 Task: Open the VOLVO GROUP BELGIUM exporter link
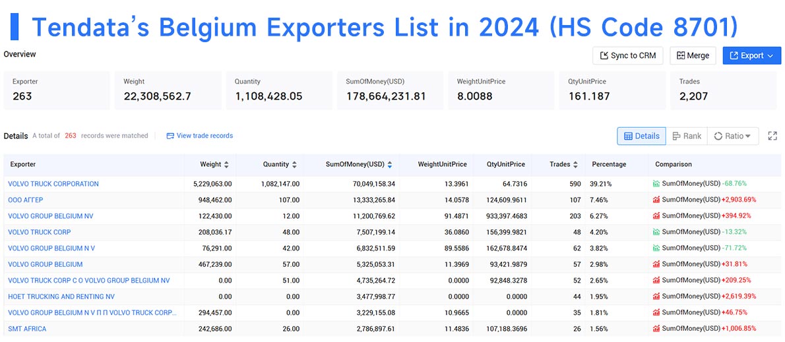point(46,264)
